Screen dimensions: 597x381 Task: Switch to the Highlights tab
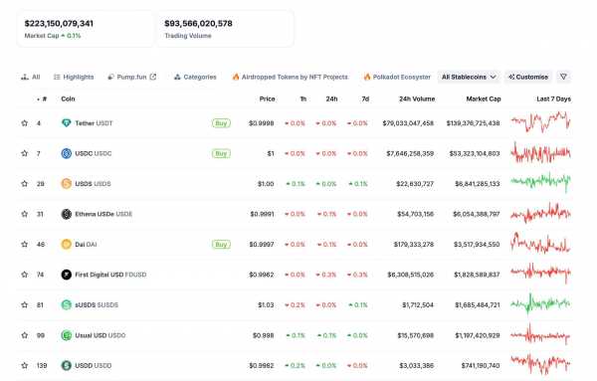pos(74,77)
